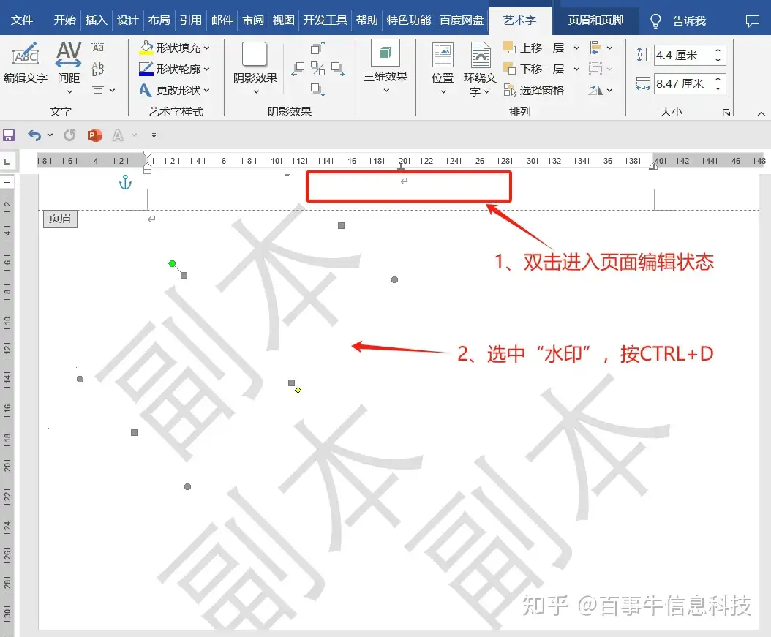
Task: Open the 选择窗格 selection pane
Action: click(534, 90)
